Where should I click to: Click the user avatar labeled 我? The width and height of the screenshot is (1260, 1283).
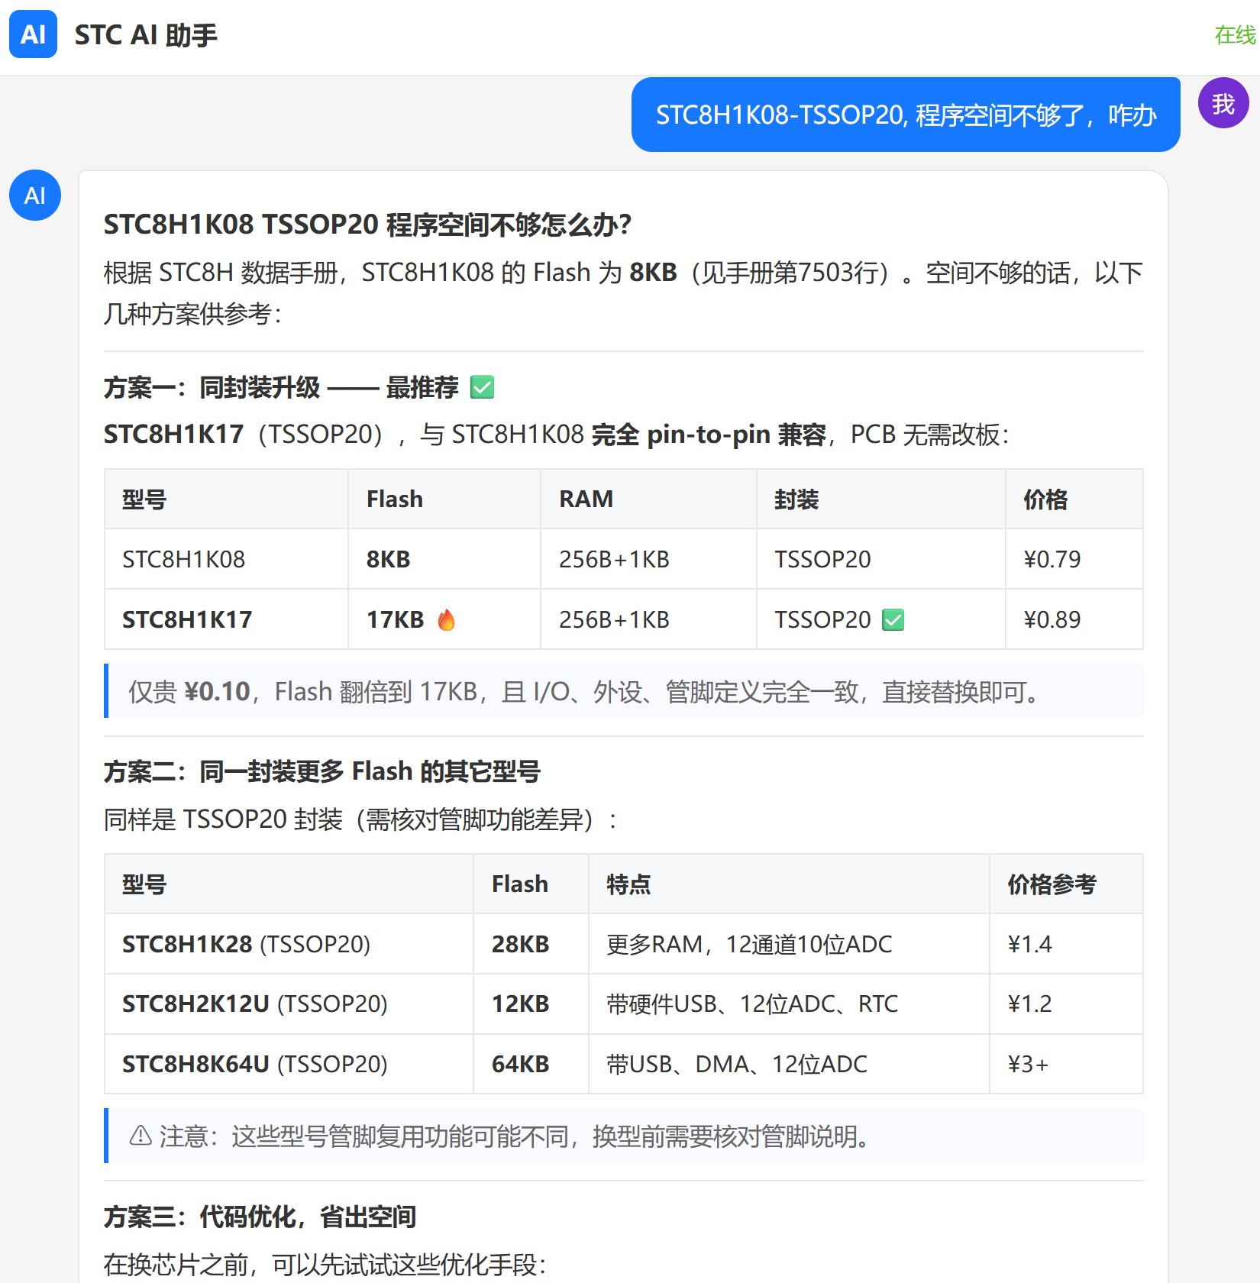click(x=1223, y=103)
